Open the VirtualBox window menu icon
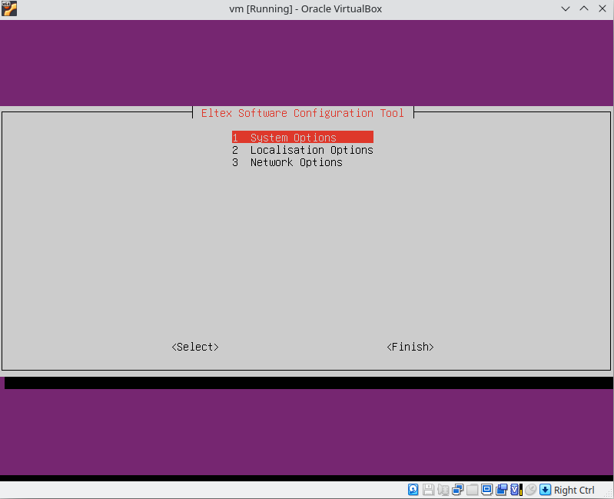 [x=9, y=8]
